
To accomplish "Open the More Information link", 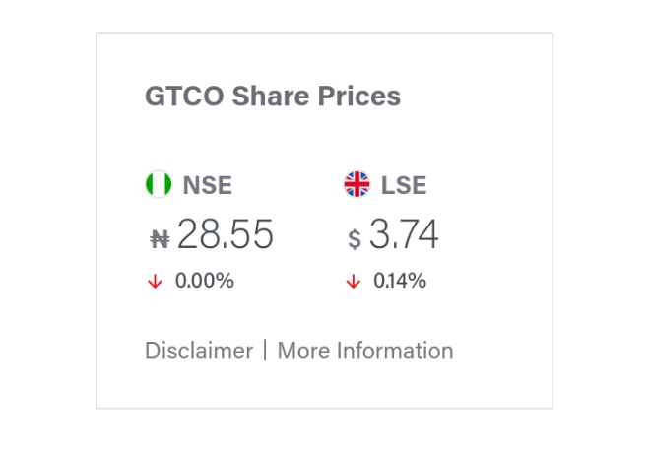I will point(365,351).
